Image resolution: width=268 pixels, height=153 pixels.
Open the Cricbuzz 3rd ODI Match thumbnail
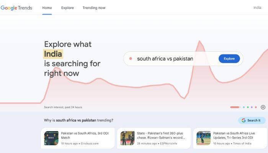pyautogui.click(x=51, y=138)
